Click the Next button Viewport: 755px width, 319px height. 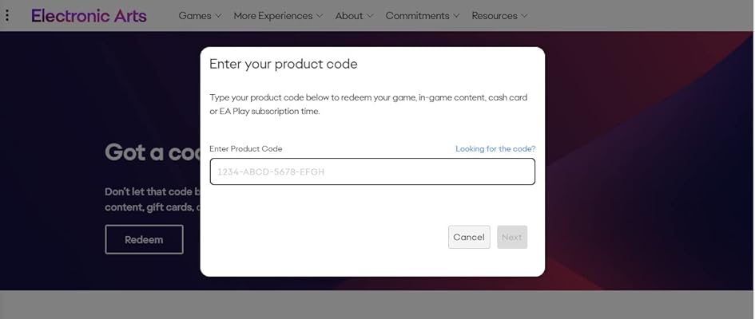click(512, 237)
